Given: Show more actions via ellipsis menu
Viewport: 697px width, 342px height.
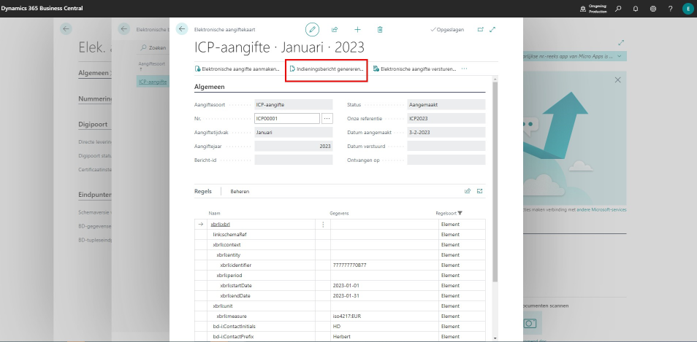Looking at the screenshot, I should pyautogui.click(x=465, y=69).
